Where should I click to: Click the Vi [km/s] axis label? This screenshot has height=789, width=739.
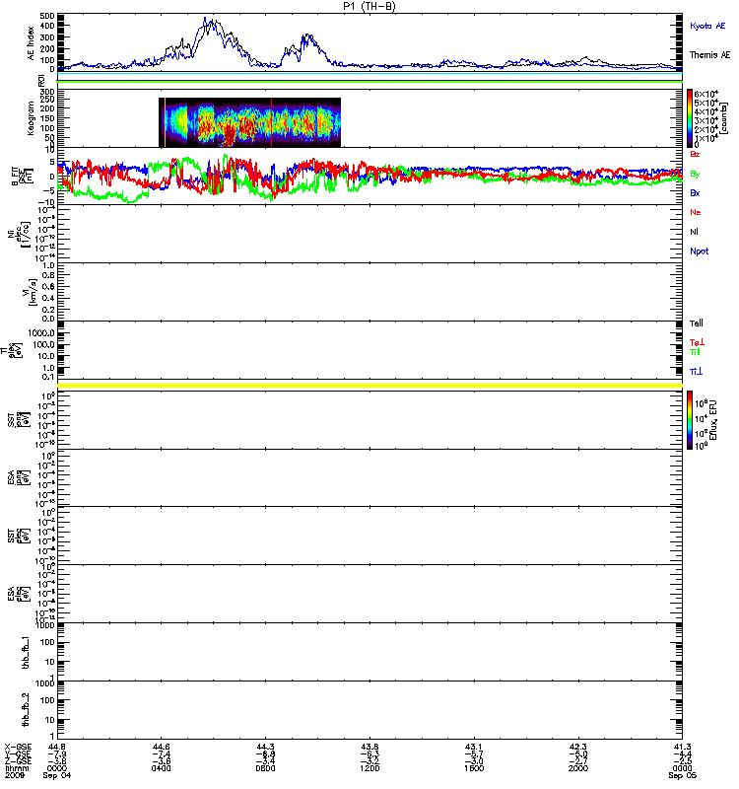pyautogui.click(x=32, y=292)
